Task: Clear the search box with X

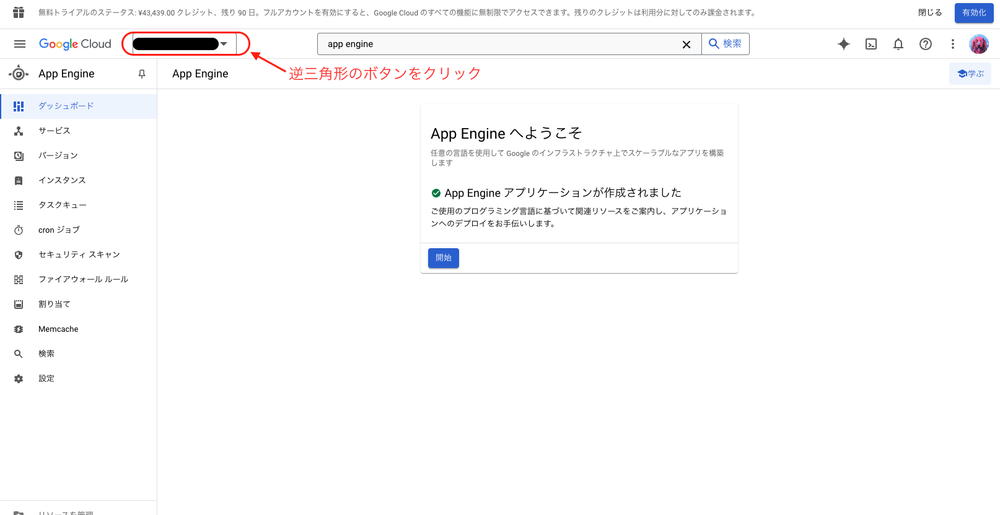Action: (x=686, y=44)
